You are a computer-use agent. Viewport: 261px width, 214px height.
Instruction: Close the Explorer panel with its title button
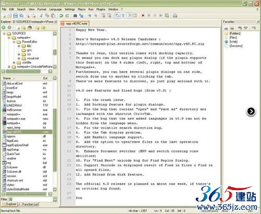tap(55, 22)
